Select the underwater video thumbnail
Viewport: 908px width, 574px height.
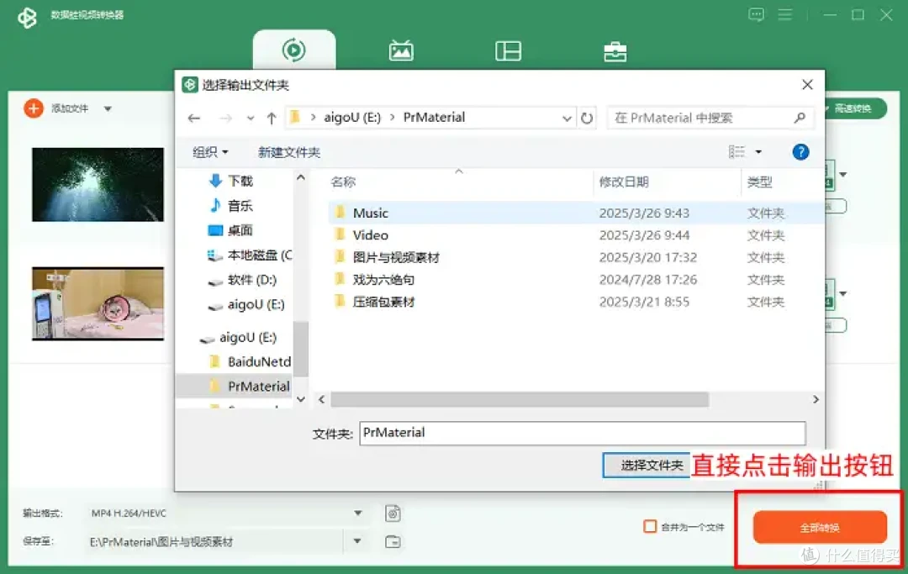pos(98,185)
